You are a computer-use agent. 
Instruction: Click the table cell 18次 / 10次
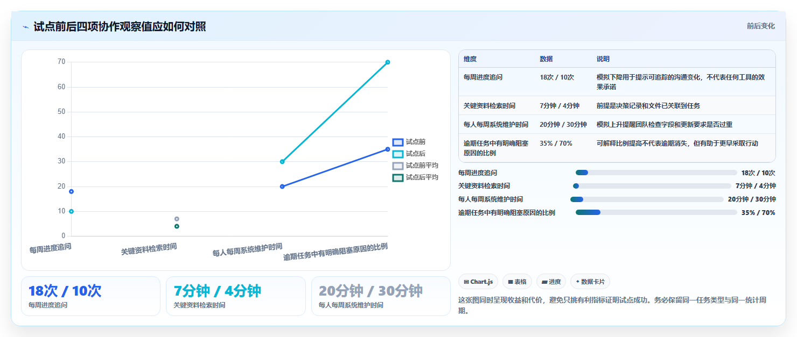pyautogui.click(x=557, y=77)
